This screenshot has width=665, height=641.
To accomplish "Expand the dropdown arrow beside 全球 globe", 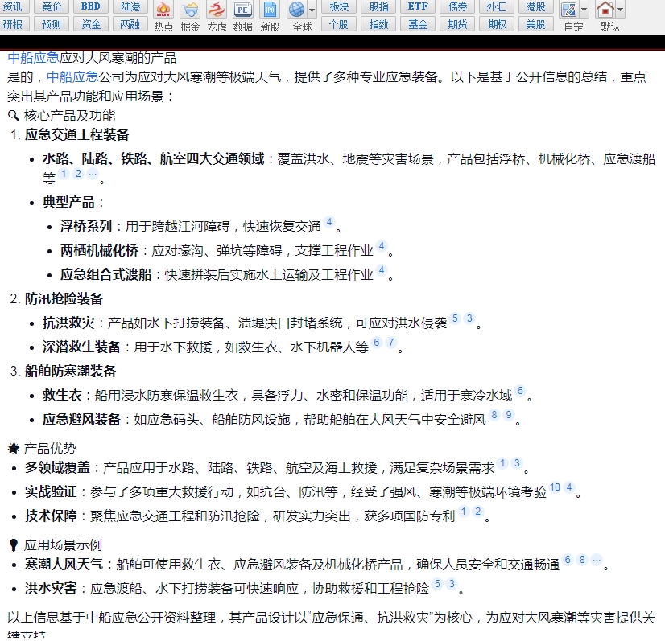I will click(x=312, y=10).
